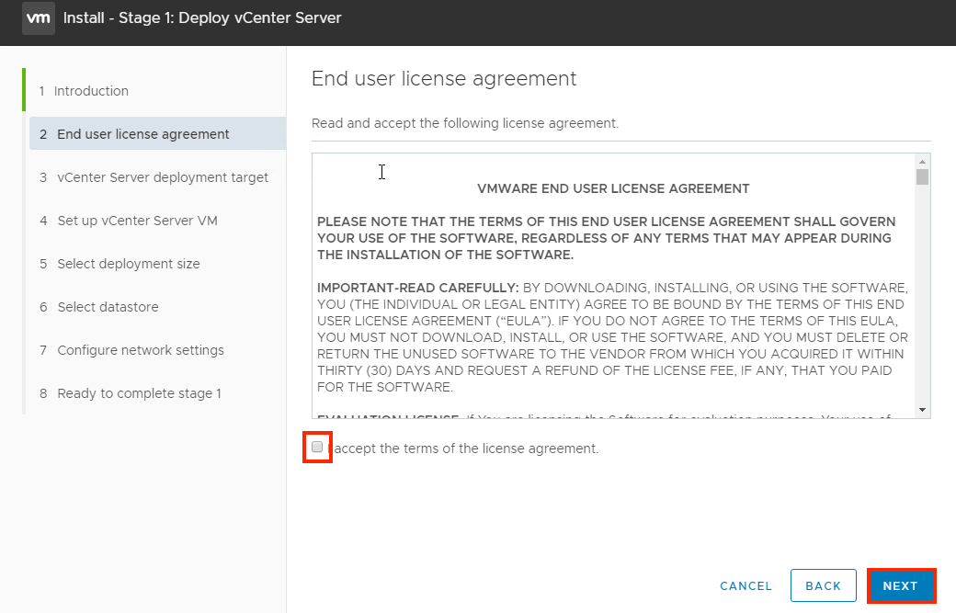Select step 3 vCenter Server deployment target
The height and width of the screenshot is (613, 956).
coord(153,176)
